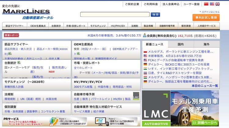Click the Excel icon next to 台数統計

click(19, 62)
